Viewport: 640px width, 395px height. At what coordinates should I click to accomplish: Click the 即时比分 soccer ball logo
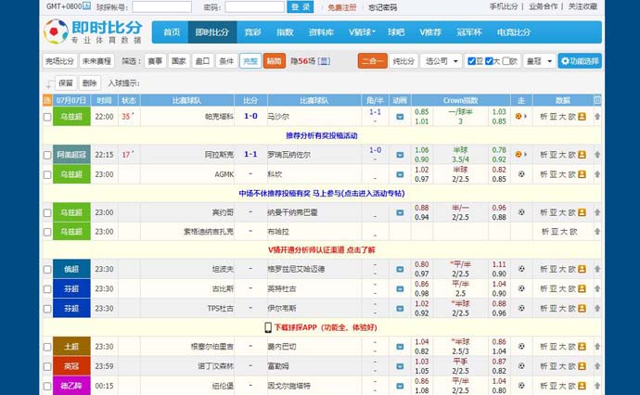point(56,32)
